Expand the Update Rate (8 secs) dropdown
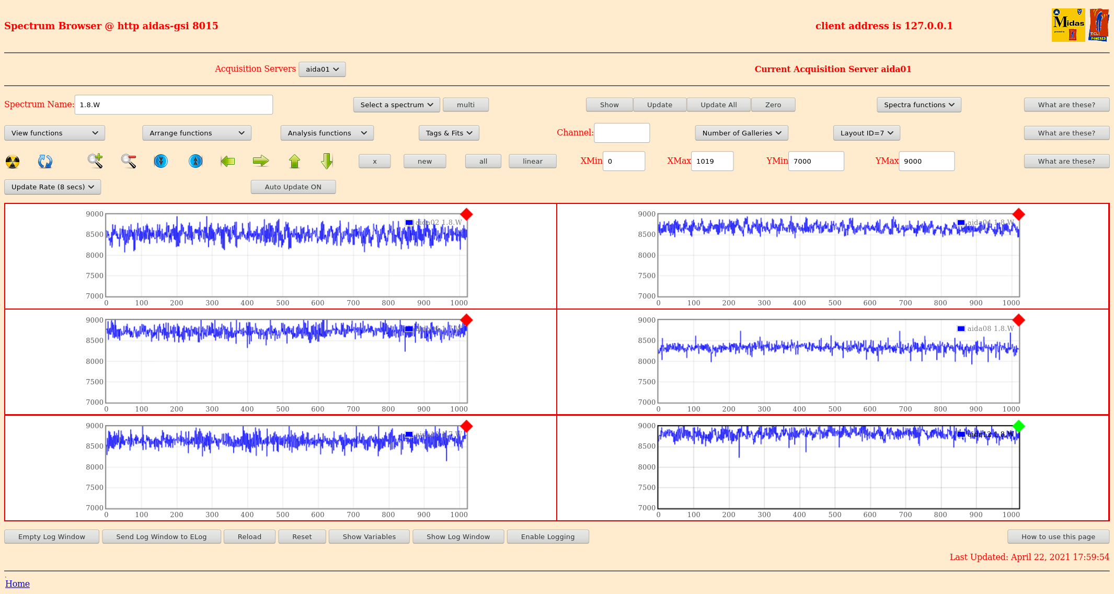This screenshot has height=594, width=1114. pyautogui.click(x=52, y=187)
